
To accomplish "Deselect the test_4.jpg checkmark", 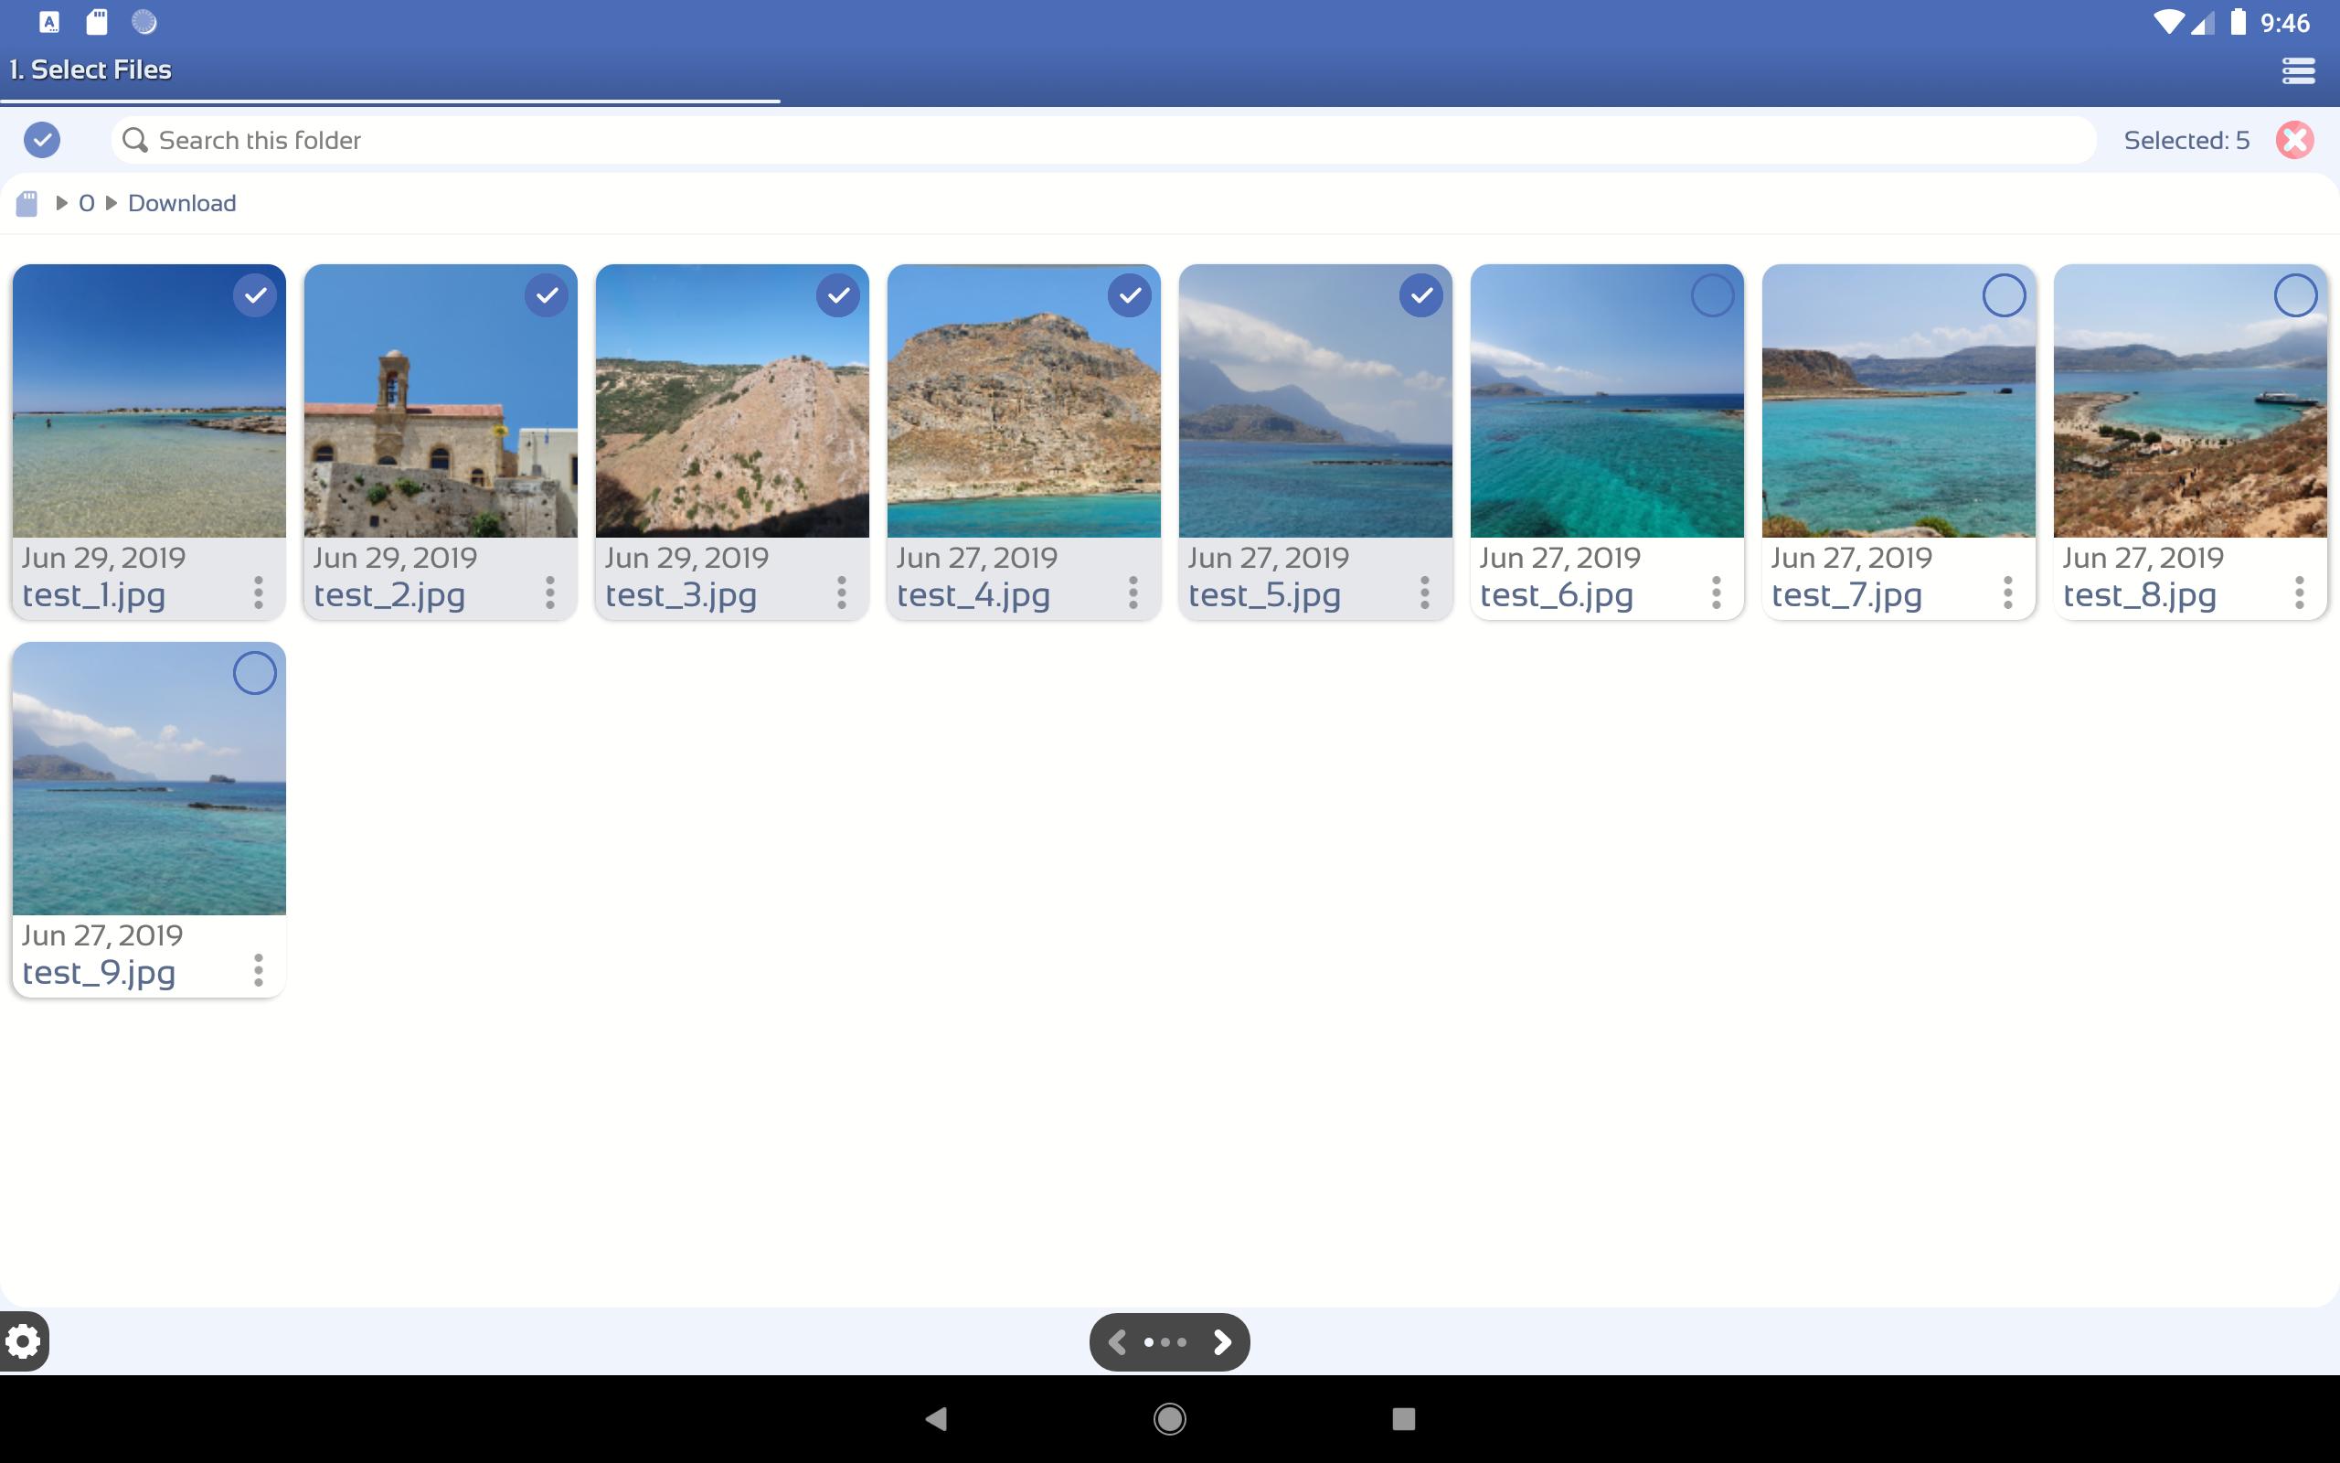I will [1130, 295].
